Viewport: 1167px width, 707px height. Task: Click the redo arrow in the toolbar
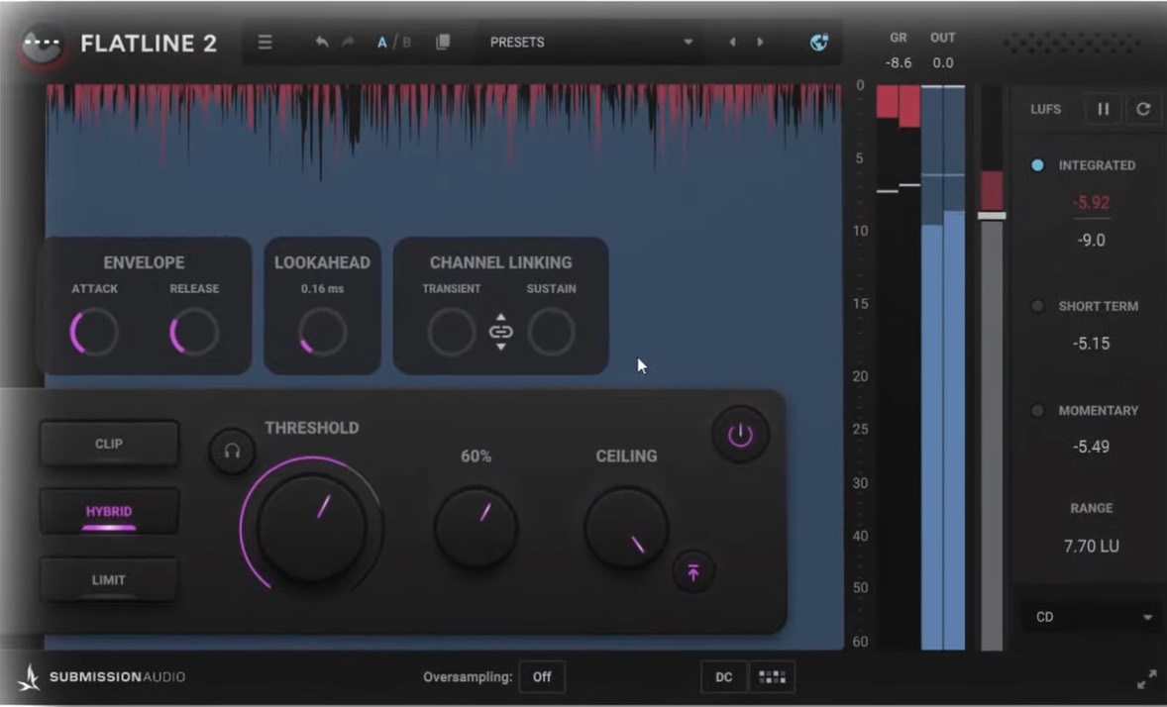point(348,42)
